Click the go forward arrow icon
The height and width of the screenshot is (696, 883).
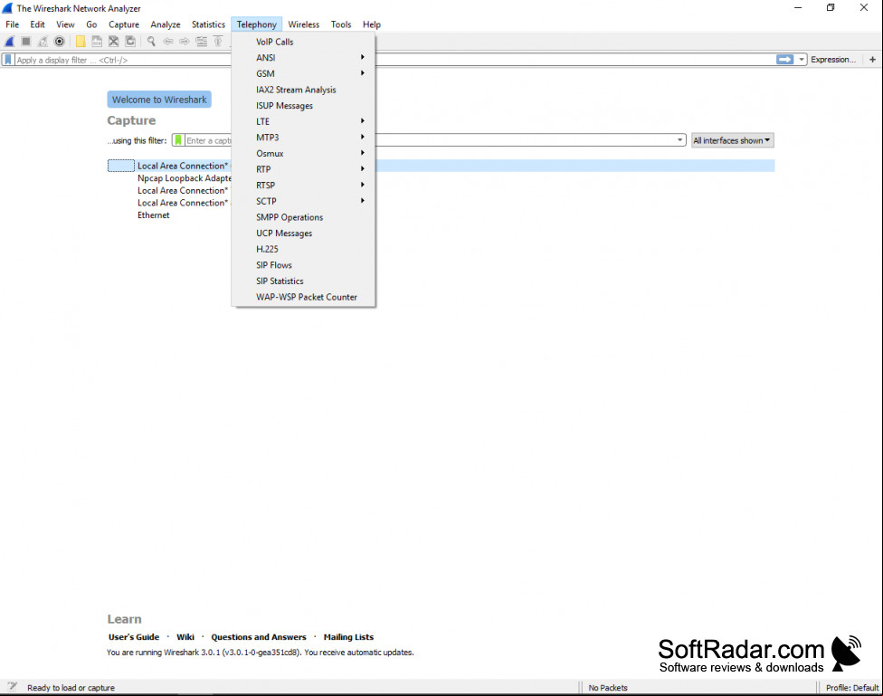pyautogui.click(x=185, y=41)
